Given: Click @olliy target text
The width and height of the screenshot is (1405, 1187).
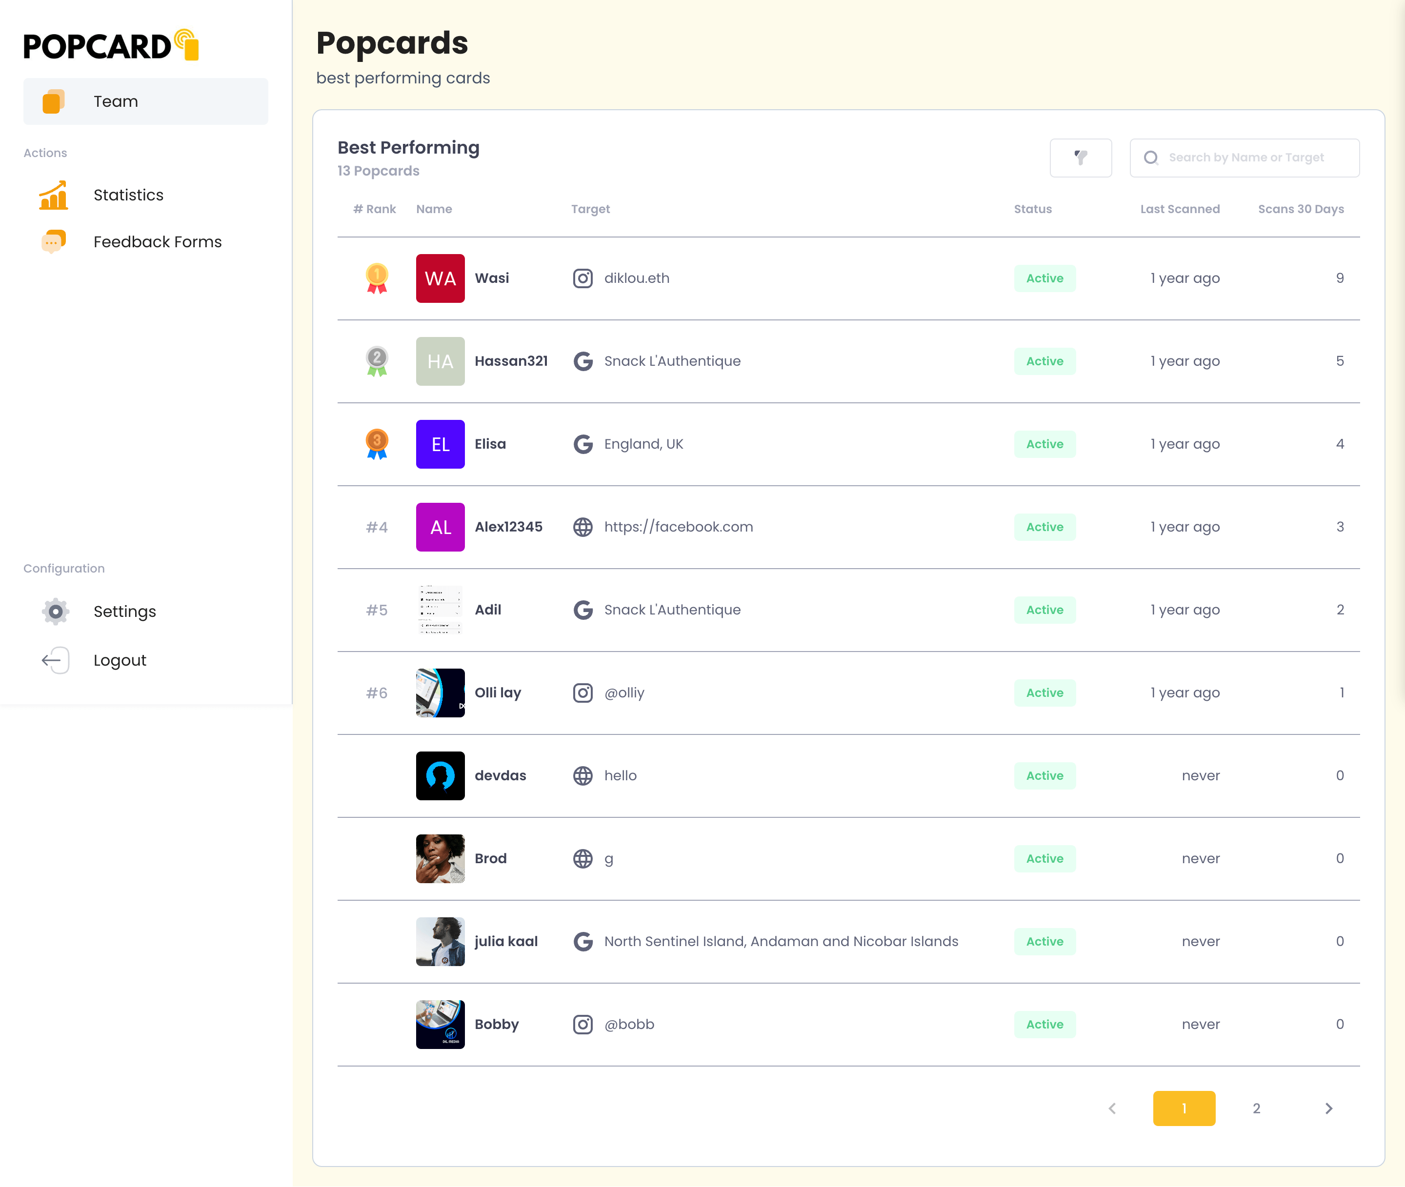Looking at the screenshot, I should pos(624,692).
